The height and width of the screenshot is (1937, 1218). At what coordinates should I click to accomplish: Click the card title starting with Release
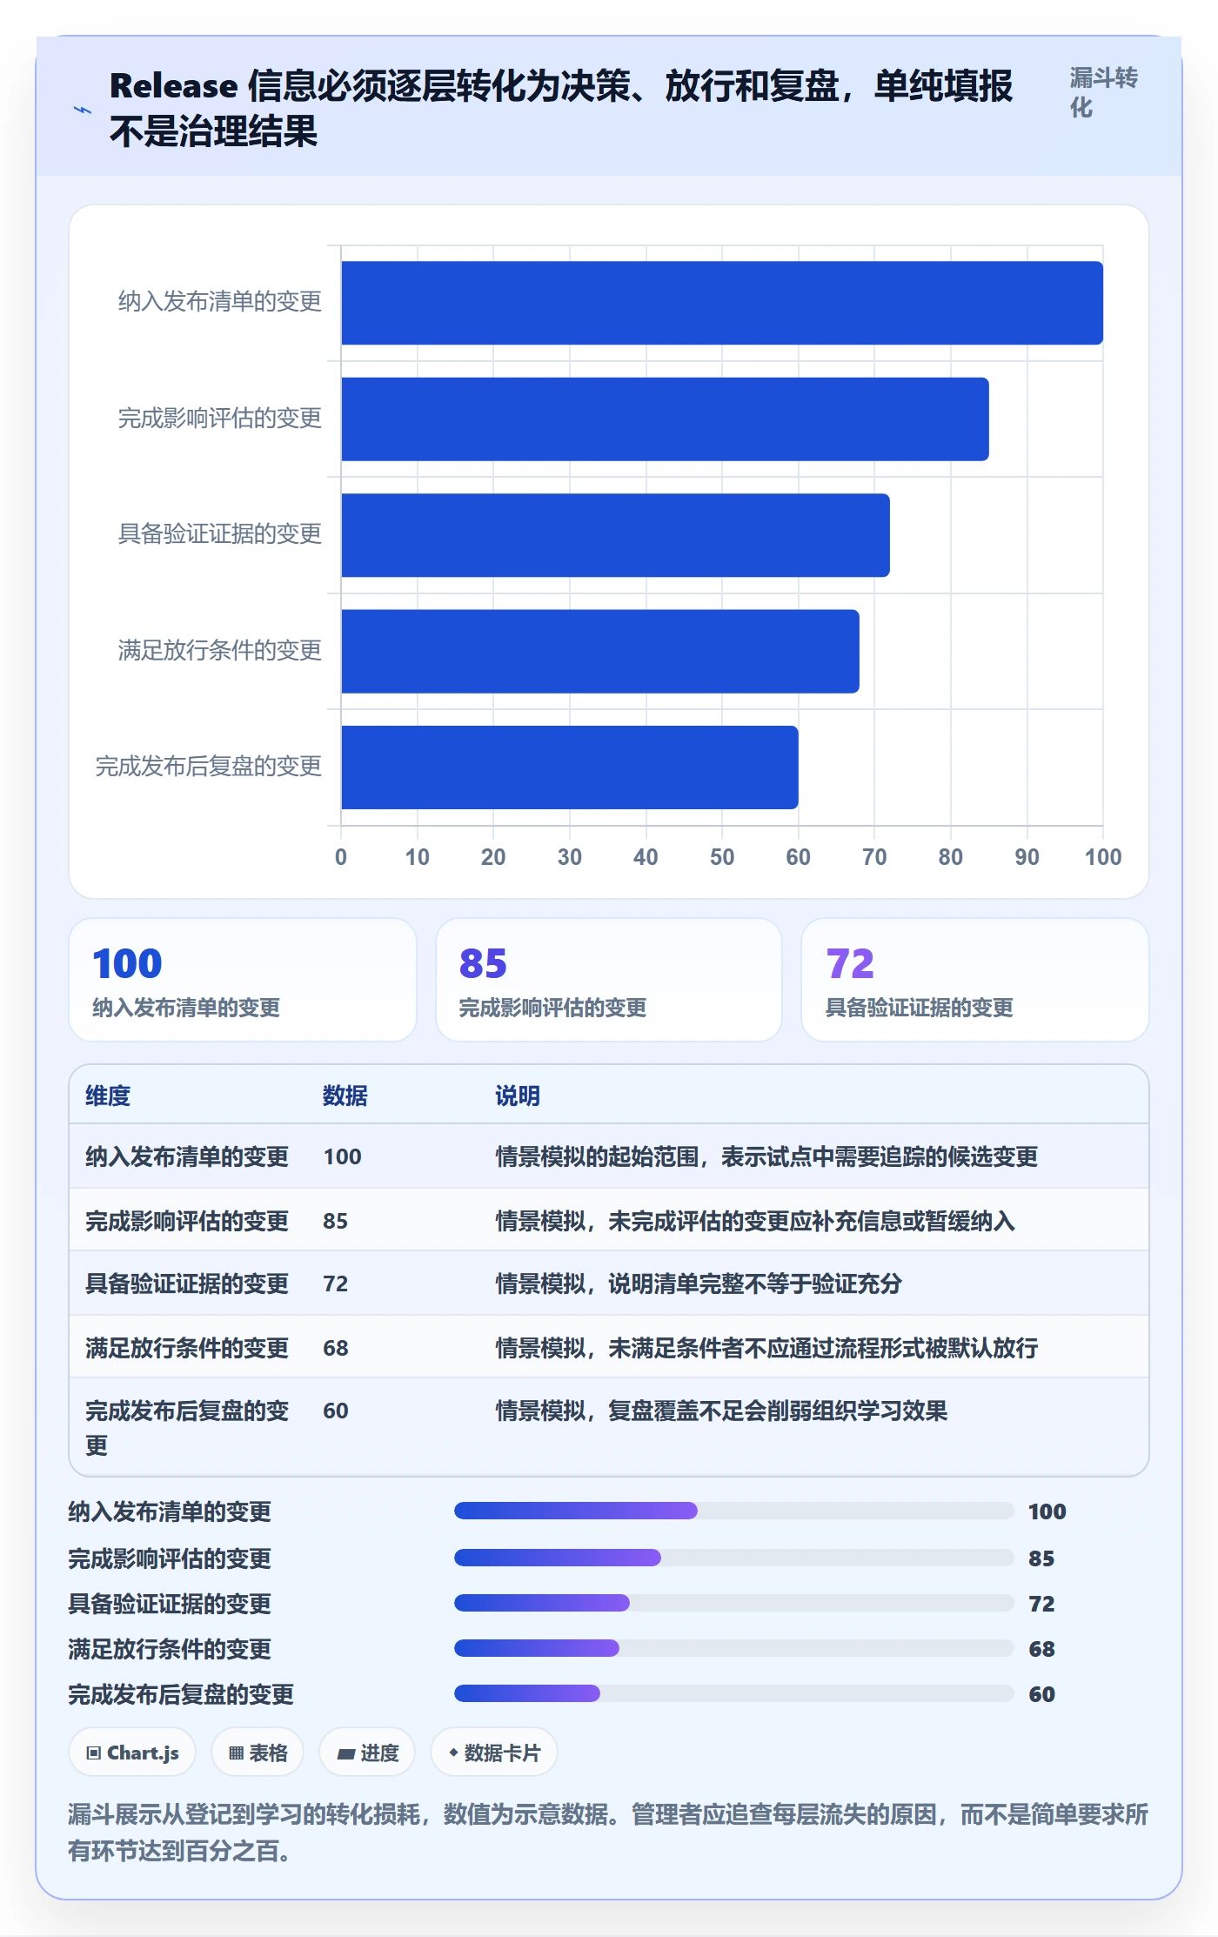pos(561,109)
